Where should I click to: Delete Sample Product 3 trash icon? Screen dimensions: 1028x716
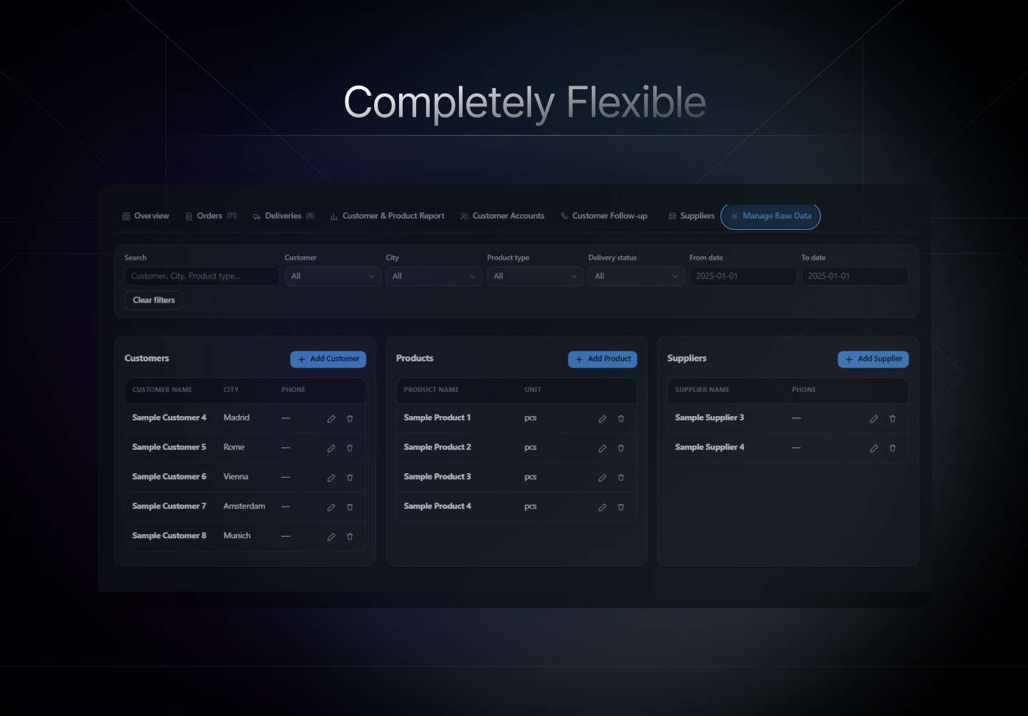[621, 478]
